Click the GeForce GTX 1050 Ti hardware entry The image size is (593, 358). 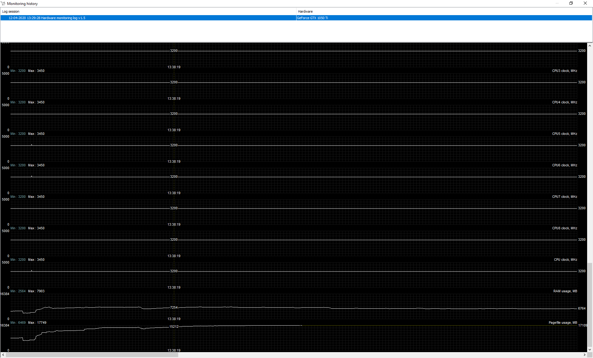coord(312,18)
